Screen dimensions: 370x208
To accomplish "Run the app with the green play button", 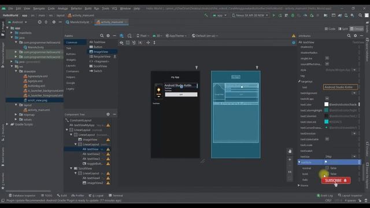I will click(x=273, y=16).
